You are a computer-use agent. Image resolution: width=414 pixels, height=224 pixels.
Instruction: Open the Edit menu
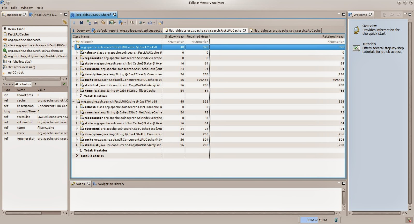coord(14,8)
